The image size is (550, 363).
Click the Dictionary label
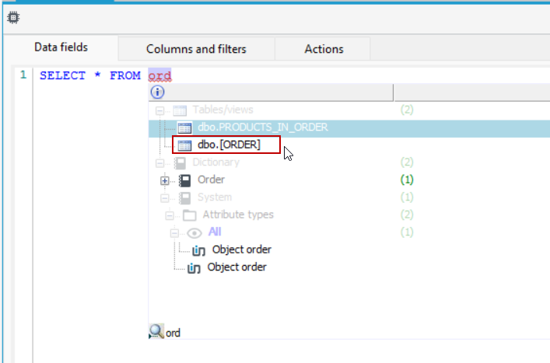216,162
